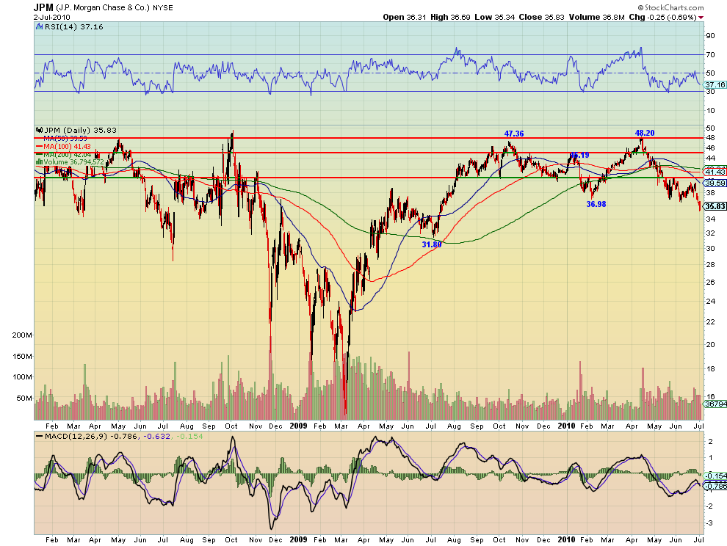This screenshot has height=546, width=727.
Task: Click the MA(50) 39.59 legend entry
Action: pos(65,139)
